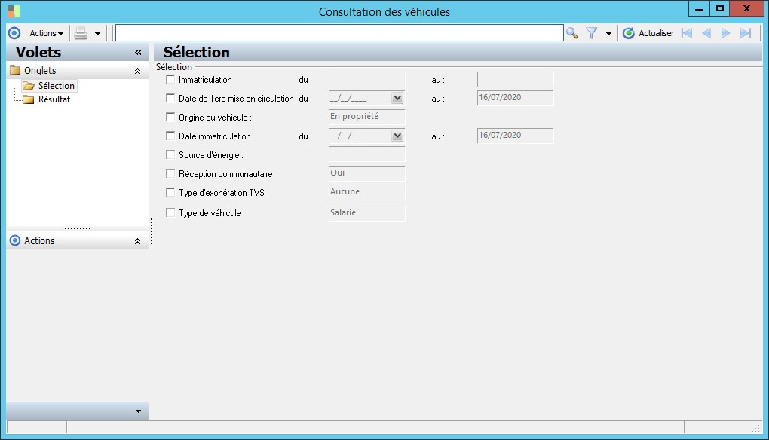Image resolution: width=769 pixels, height=440 pixels.
Task: Open the bottom panel dropdown arrow
Action: pos(138,411)
